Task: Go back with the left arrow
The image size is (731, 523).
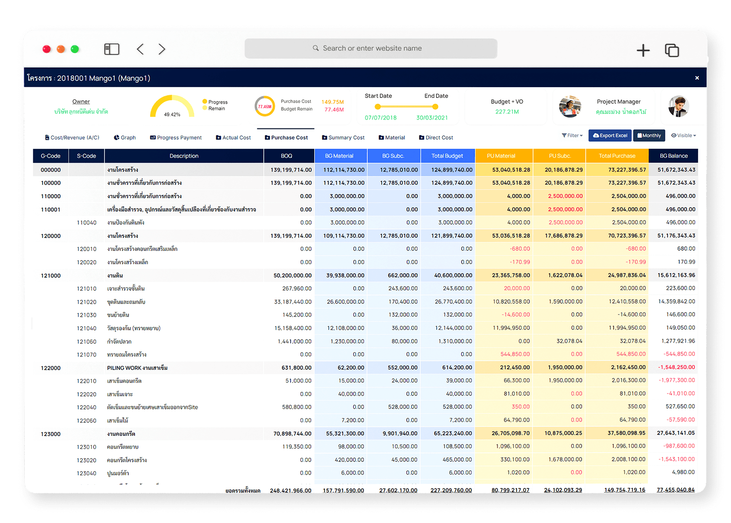Action: 140,49
